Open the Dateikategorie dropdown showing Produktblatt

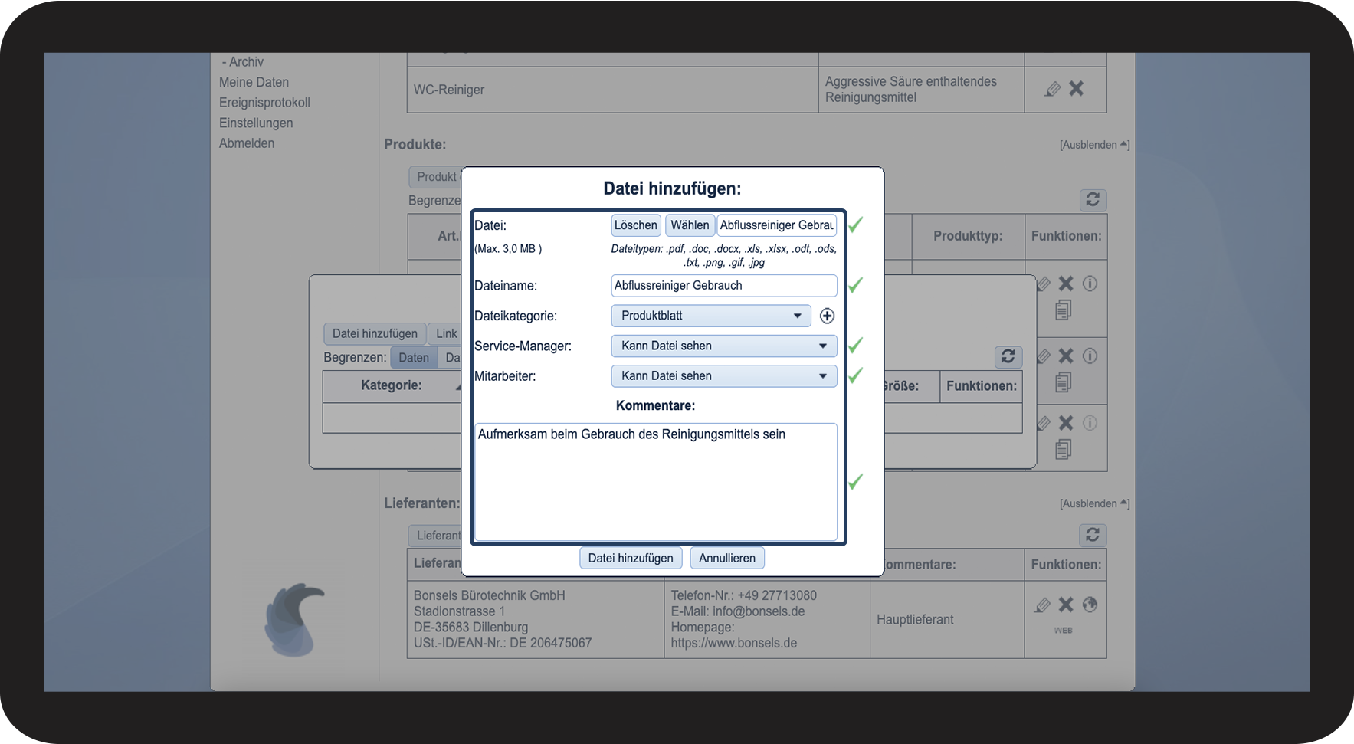click(711, 316)
